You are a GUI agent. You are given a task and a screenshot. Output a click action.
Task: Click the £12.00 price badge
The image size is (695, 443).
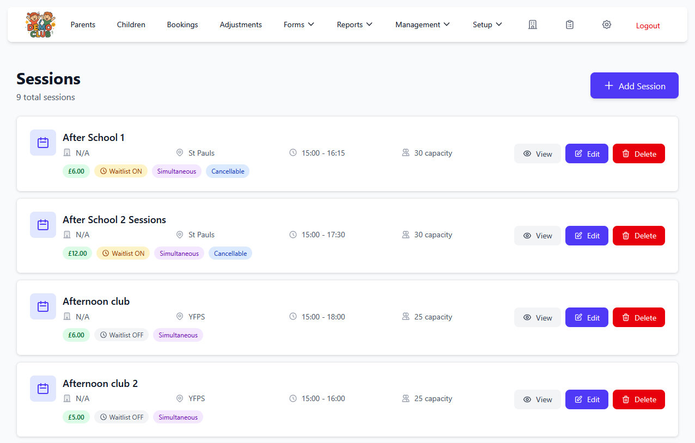[x=77, y=254]
